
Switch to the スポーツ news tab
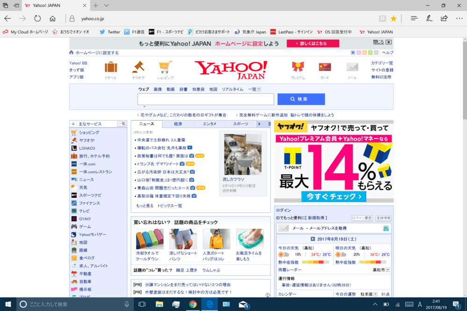pos(240,124)
